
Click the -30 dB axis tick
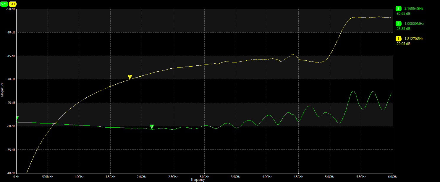[11, 126]
